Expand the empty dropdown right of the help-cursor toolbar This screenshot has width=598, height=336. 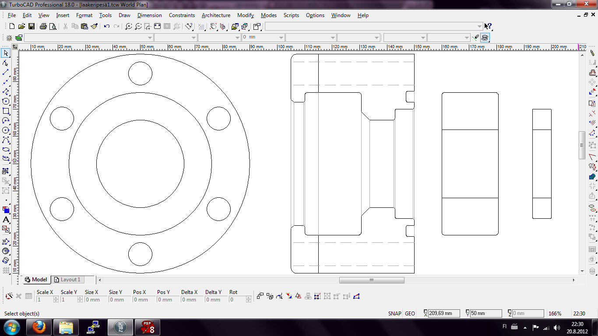(480, 27)
